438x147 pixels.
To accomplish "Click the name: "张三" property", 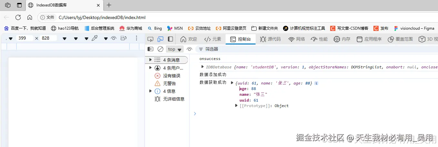I will coord(253,94).
